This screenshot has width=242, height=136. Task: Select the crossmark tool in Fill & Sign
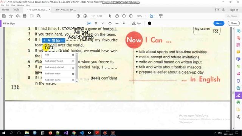96,23
